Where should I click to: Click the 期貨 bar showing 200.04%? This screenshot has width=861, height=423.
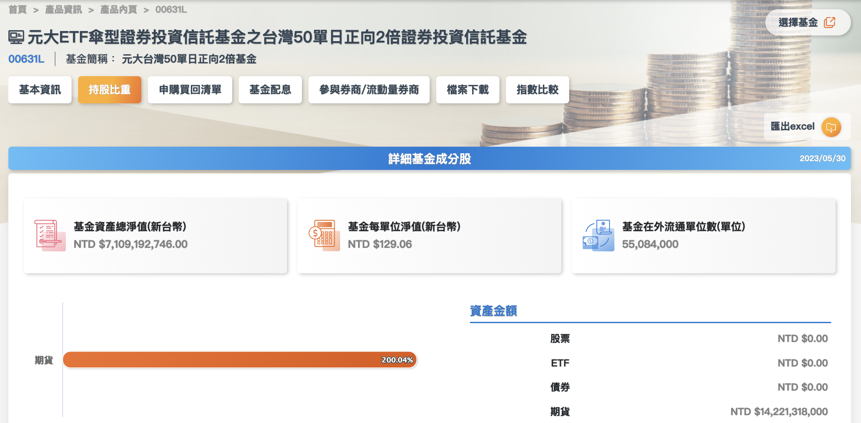coord(239,360)
